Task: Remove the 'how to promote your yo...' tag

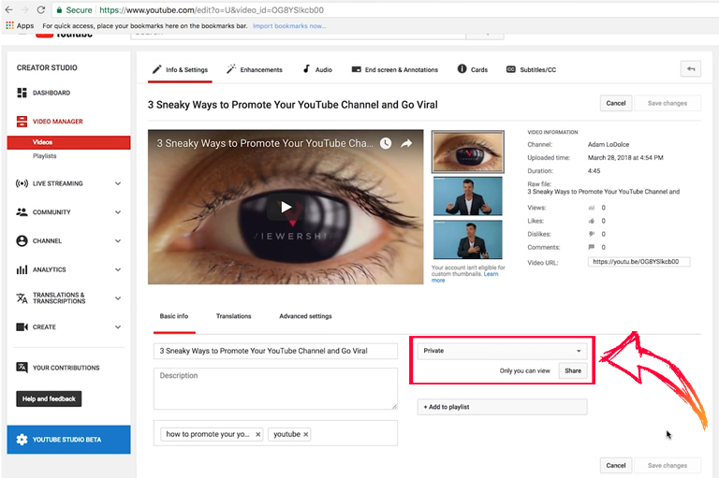Action: click(258, 434)
